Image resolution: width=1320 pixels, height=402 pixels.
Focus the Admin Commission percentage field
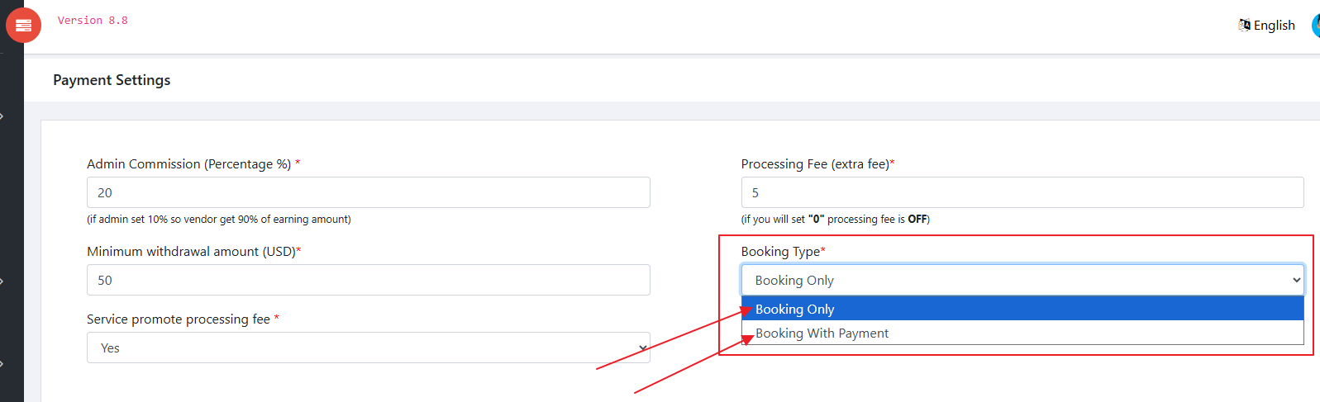point(368,192)
